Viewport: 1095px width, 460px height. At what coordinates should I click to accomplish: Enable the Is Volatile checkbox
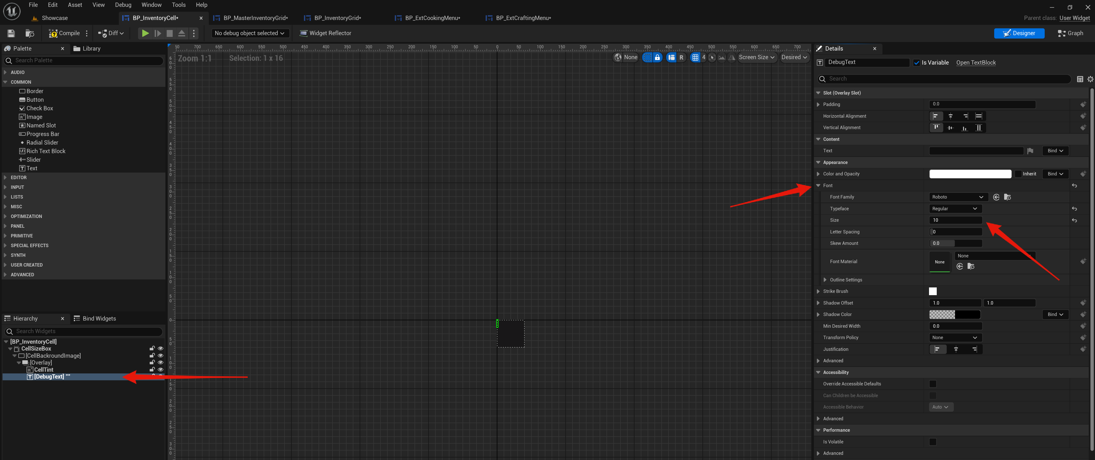(933, 442)
